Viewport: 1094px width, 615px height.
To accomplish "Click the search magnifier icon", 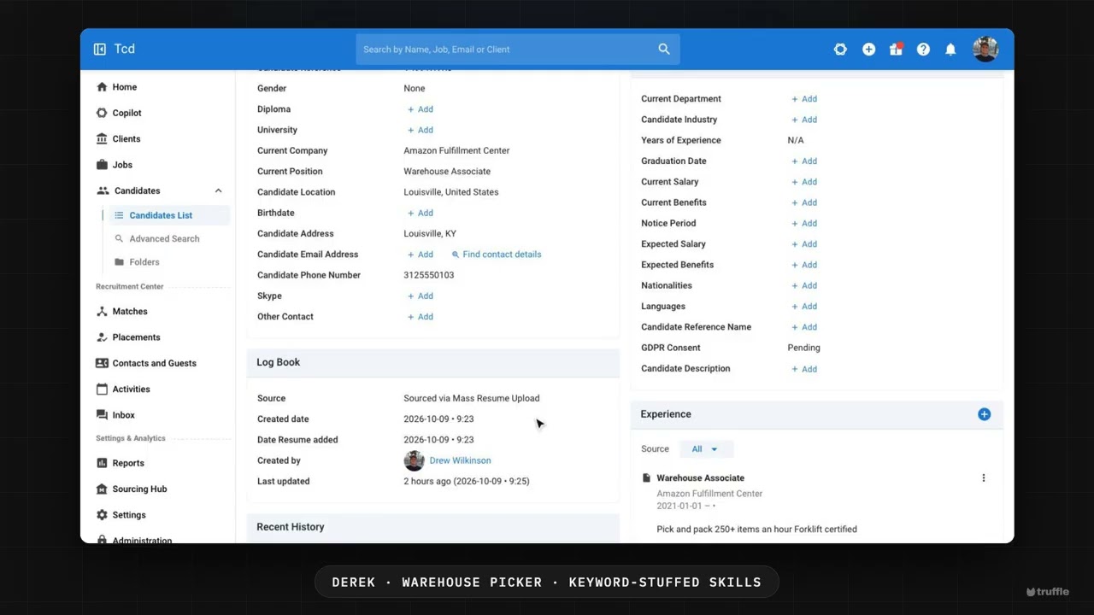I will (x=664, y=50).
